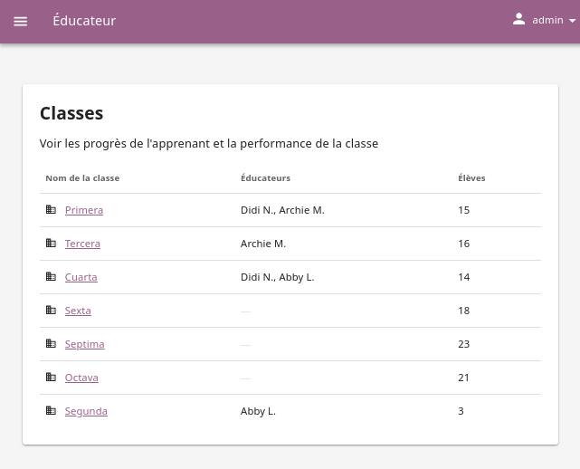Expand the admin dropdown arrow
This screenshot has height=469, width=580.
tap(572, 21)
